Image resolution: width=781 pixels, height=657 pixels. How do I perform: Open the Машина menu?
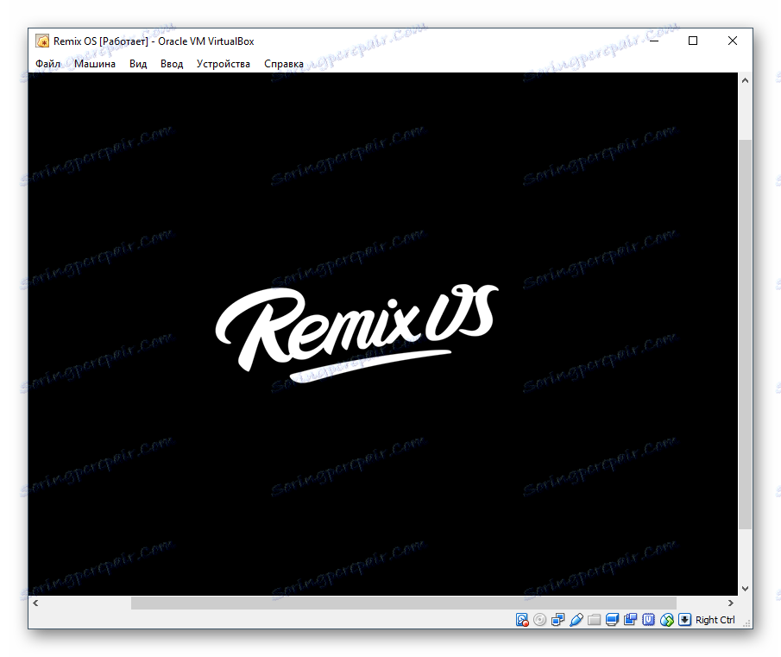point(95,64)
